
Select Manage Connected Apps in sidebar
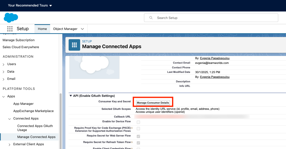36,137
